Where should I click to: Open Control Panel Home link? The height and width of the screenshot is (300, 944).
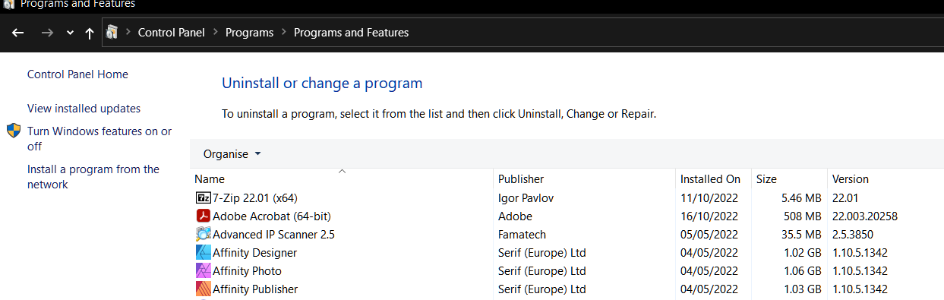[77, 74]
